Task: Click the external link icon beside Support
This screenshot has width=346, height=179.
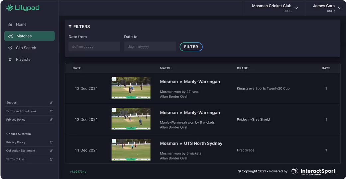Action: [x=51, y=103]
